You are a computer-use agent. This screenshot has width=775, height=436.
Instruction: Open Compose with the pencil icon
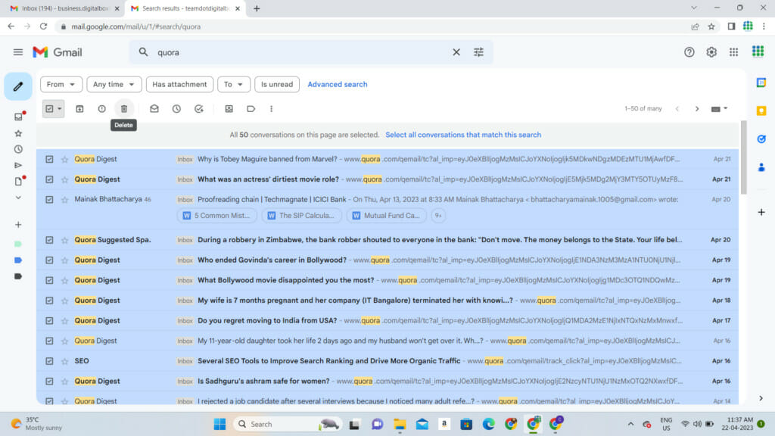[x=18, y=86]
